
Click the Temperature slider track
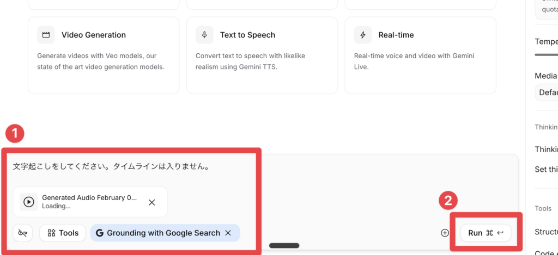click(x=547, y=54)
